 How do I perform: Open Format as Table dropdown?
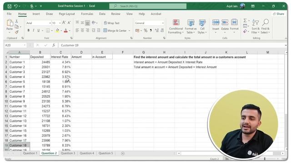click(x=191, y=27)
